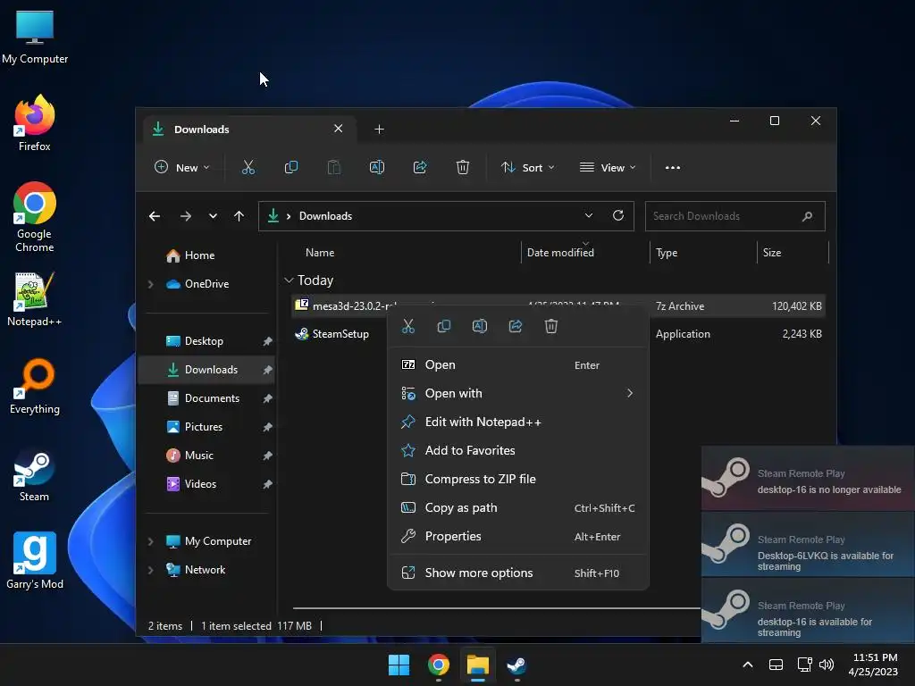The height and width of the screenshot is (686, 915).
Task: Open the Garry's Mod desktop shortcut
Action: 35,561
